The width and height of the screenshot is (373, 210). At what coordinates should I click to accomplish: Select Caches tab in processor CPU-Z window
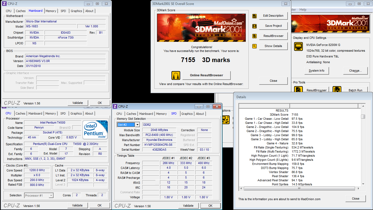tap(20, 113)
